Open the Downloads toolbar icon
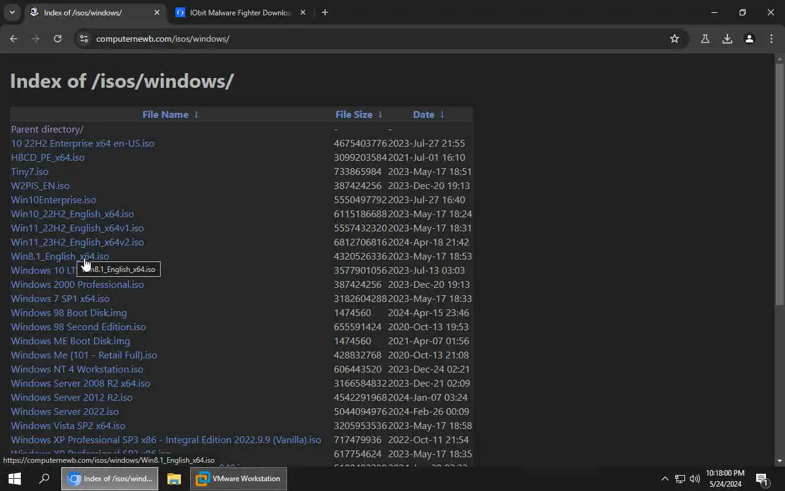Image resolution: width=785 pixels, height=491 pixels. click(727, 39)
